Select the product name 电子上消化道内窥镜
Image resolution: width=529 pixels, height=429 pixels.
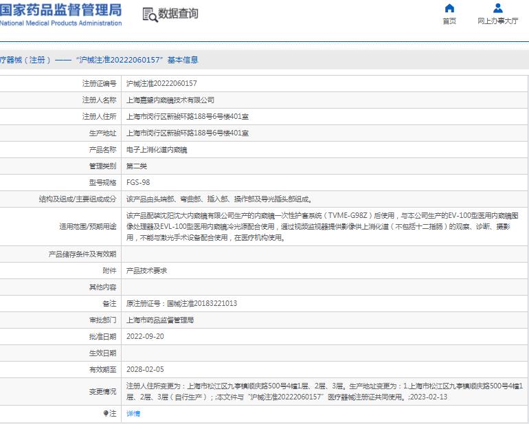pos(157,149)
